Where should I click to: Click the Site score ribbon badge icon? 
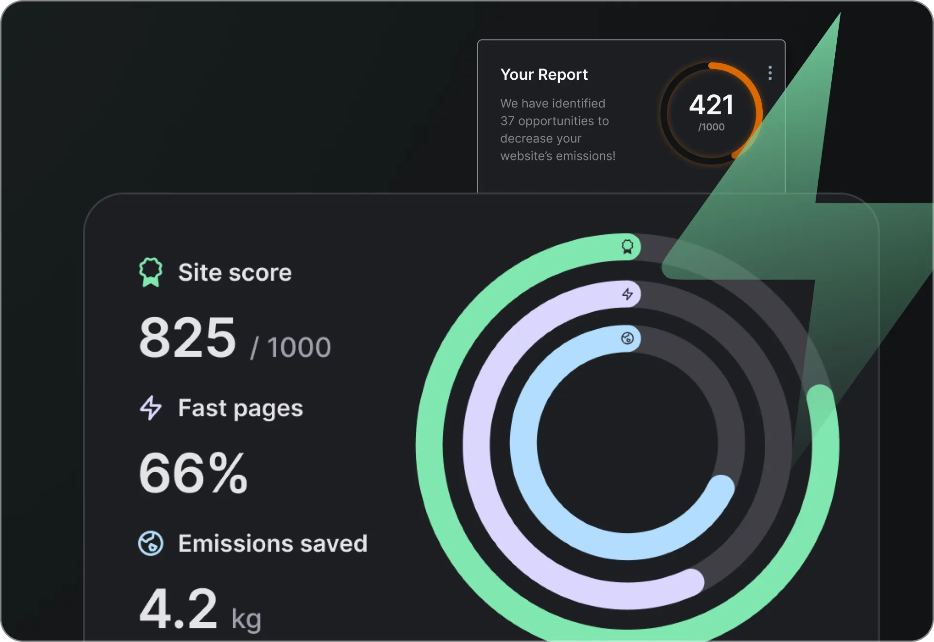pyautogui.click(x=150, y=272)
